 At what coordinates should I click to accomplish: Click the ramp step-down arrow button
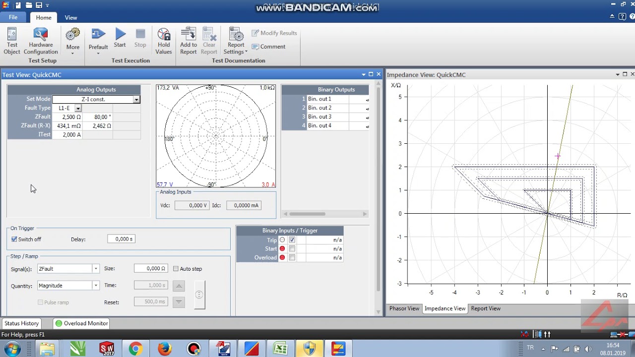click(179, 301)
